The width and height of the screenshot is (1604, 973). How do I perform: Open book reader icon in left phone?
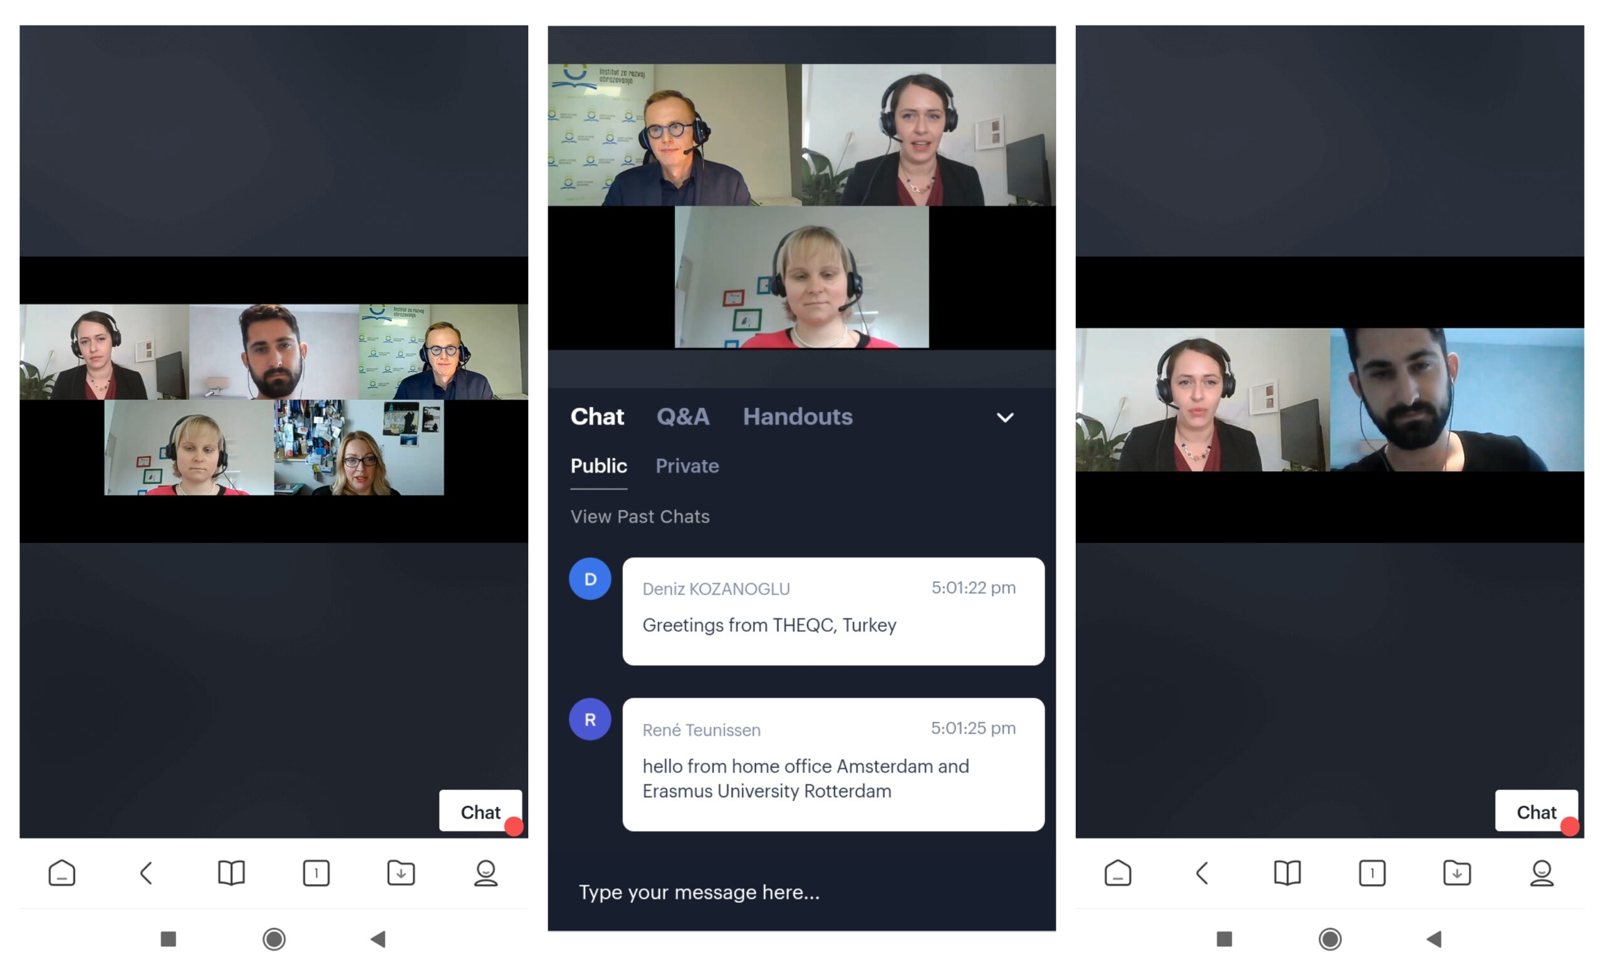pos(231,873)
